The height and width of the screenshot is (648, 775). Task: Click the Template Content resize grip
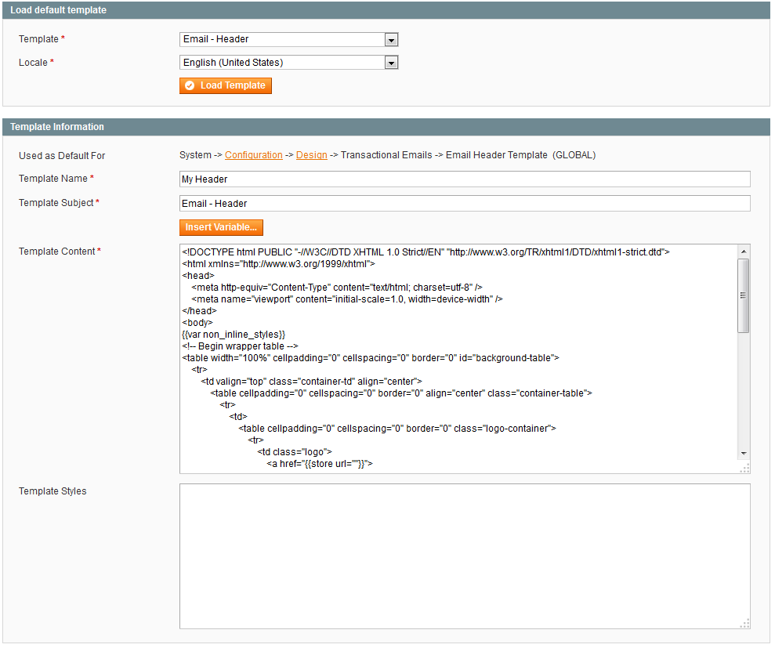pyautogui.click(x=744, y=468)
